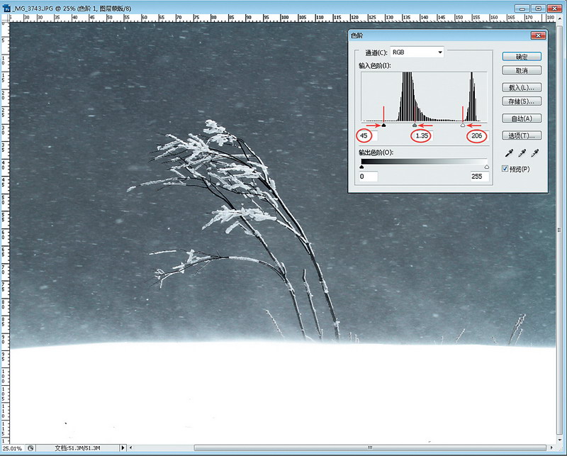
Task: Apply auto levels with 自动(A)
Action: (521, 119)
